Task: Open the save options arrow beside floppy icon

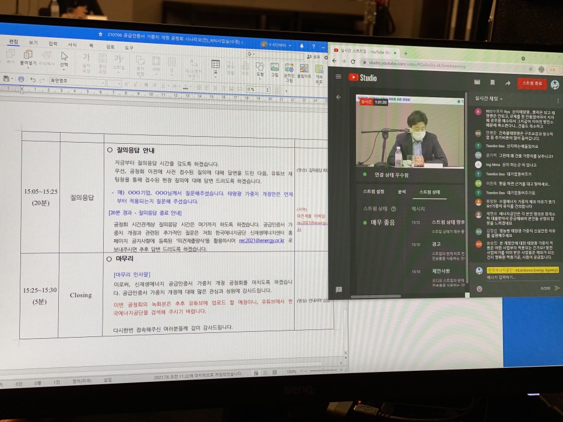Action: click(12, 79)
